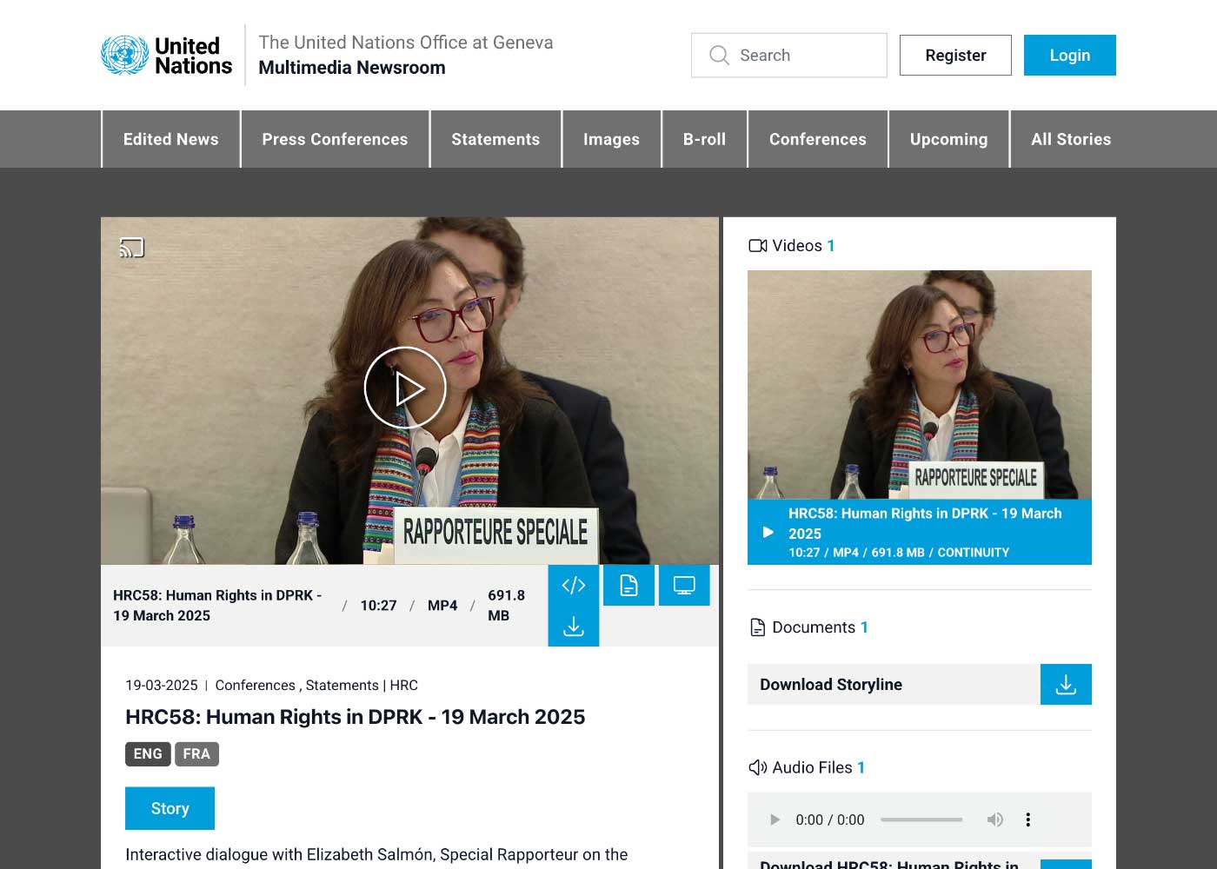Mute the audio file player
This screenshot has height=869, width=1217.
(994, 819)
